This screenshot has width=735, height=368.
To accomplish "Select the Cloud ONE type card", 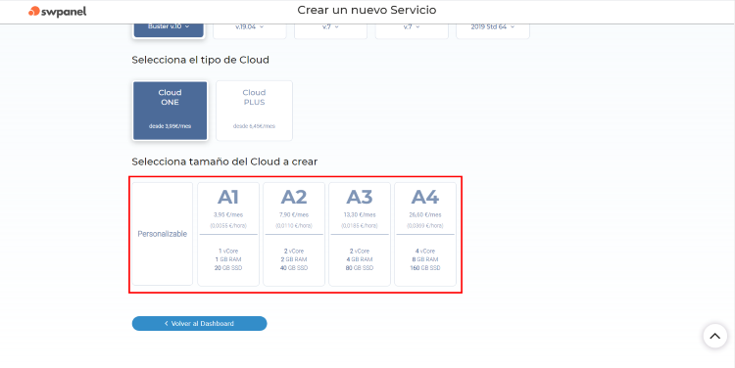I will tap(170, 111).
